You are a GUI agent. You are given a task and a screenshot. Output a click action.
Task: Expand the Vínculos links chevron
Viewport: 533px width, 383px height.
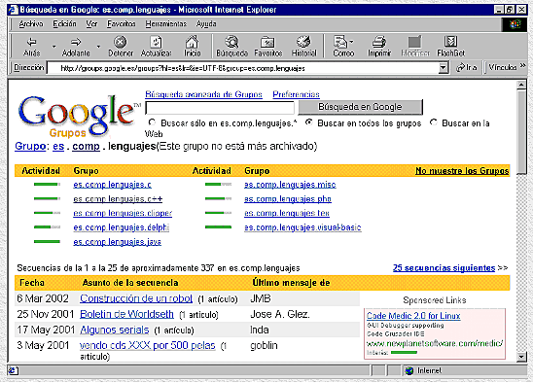point(523,65)
